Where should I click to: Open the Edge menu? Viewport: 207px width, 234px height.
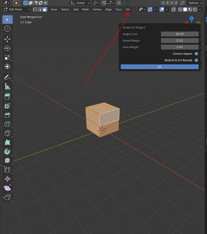(108, 10)
